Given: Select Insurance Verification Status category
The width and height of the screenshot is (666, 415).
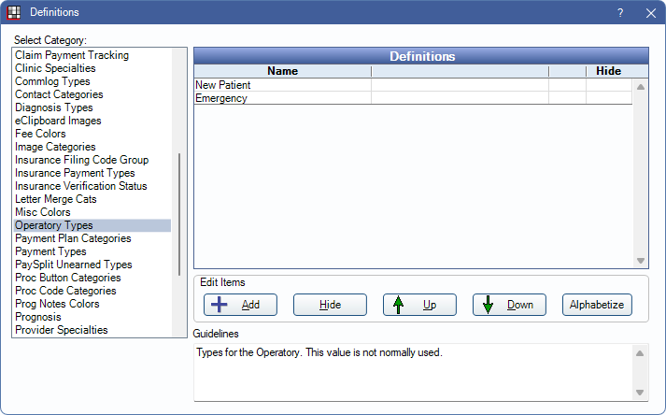Looking at the screenshot, I should [x=81, y=186].
